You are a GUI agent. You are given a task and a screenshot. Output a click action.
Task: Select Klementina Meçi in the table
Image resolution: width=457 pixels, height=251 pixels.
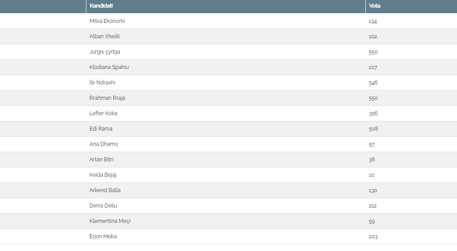pyautogui.click(x=110, y=221)
